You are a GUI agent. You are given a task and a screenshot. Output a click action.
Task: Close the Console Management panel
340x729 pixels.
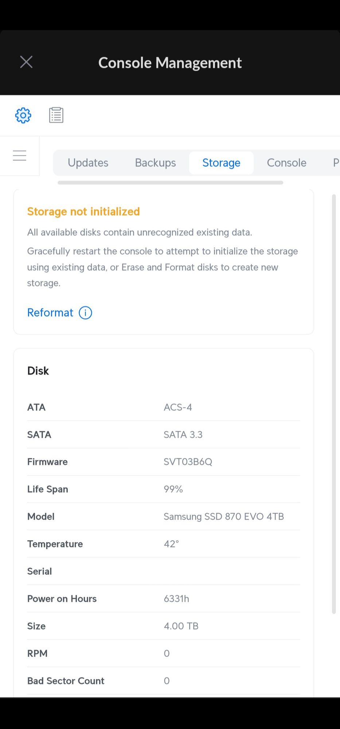[x=26, y=62]
